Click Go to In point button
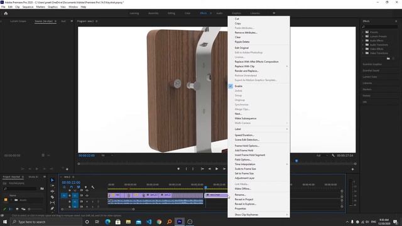Viewport: 402px width, 226px height. click(202, 169)
